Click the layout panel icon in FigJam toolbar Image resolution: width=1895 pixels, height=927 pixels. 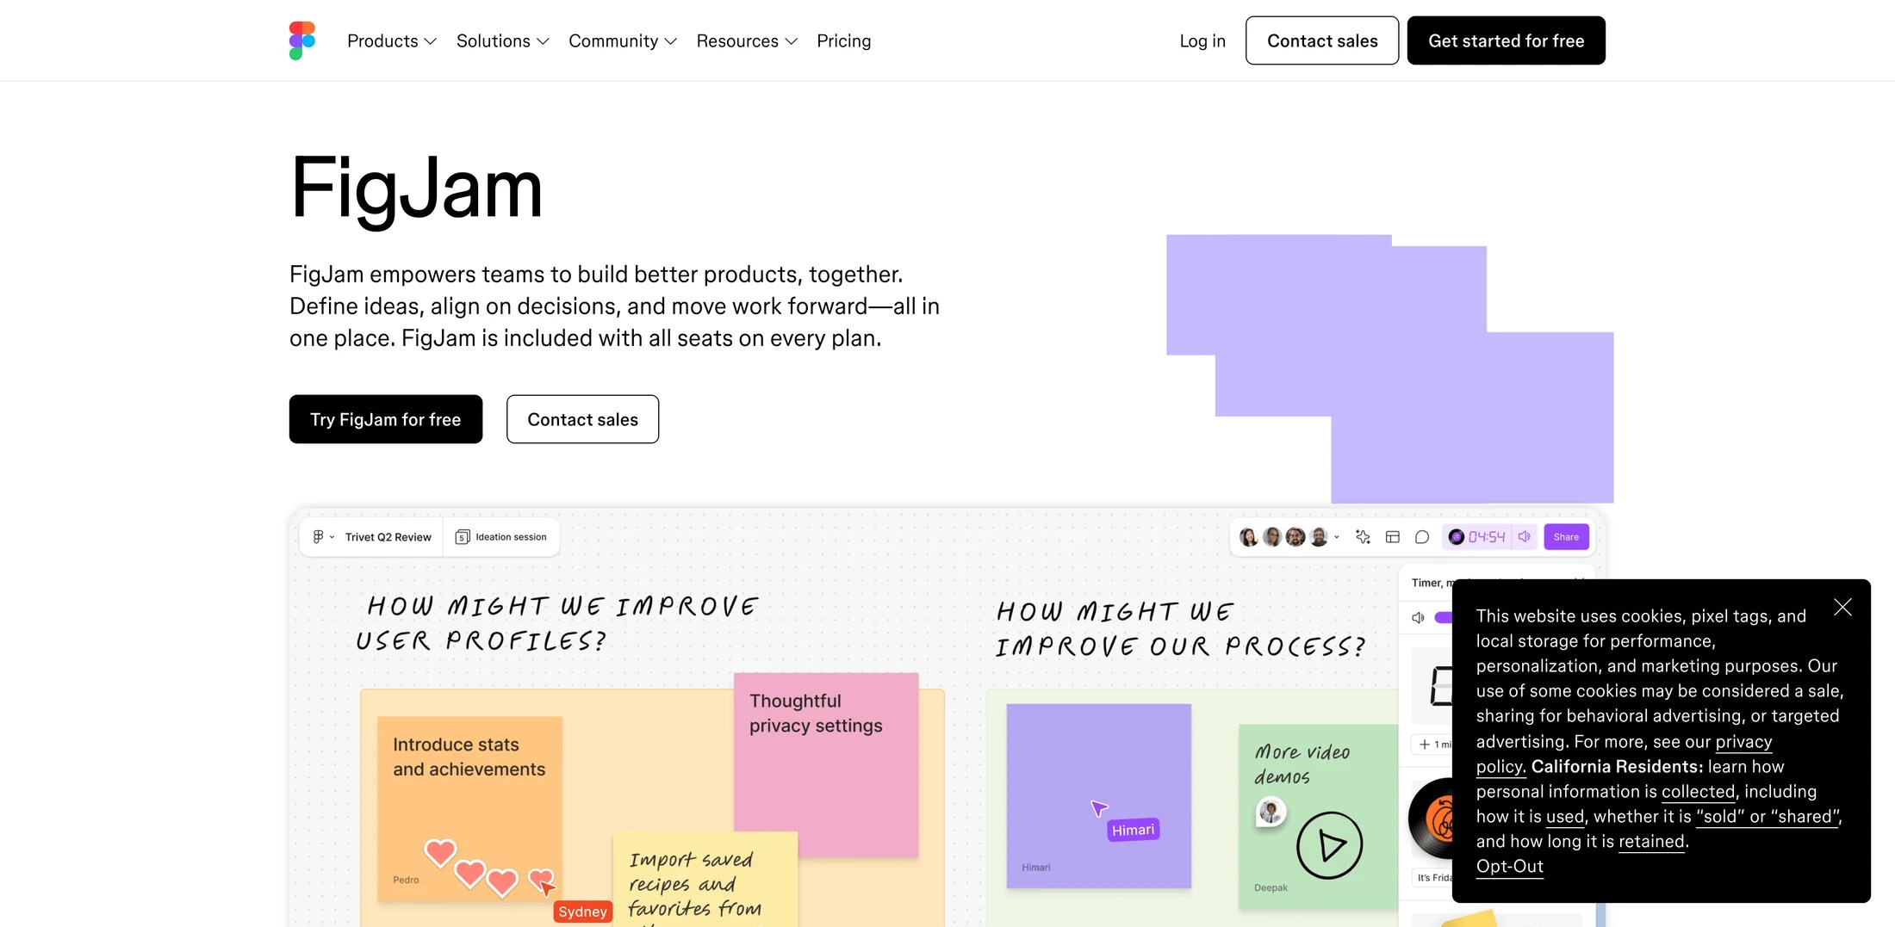coord(1393,537)
